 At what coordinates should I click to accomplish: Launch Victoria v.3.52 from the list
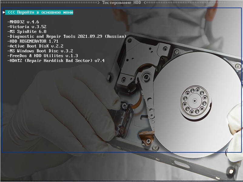point(27,27)
